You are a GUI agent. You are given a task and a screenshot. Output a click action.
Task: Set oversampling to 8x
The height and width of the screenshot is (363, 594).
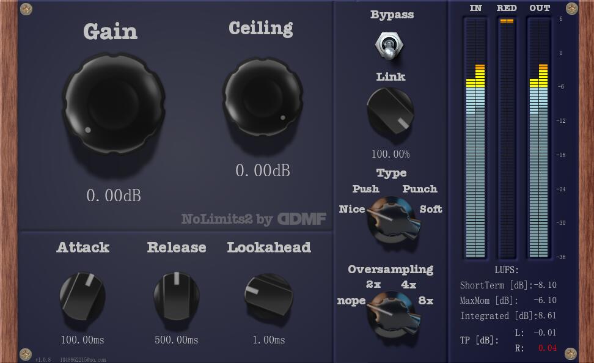[425, 301]
